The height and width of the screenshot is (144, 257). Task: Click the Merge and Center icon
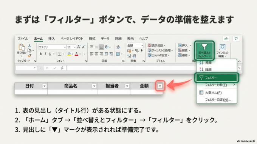tap(118, 54)
